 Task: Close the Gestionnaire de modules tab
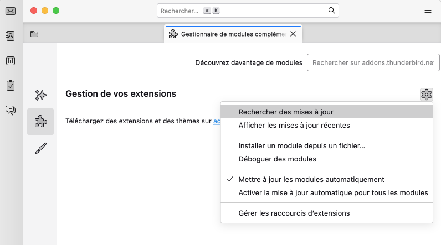(293, 34)
